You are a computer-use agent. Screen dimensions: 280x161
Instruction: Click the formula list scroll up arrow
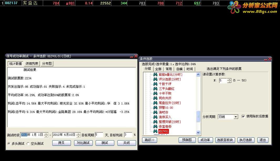(198, 74)
